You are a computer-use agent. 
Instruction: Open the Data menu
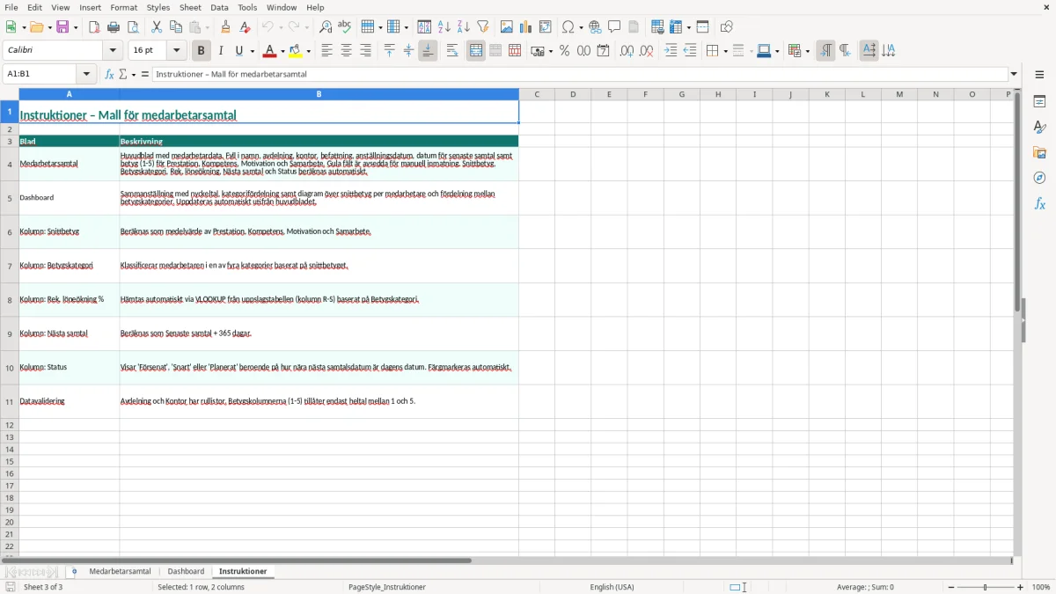(x=219, y=7)
